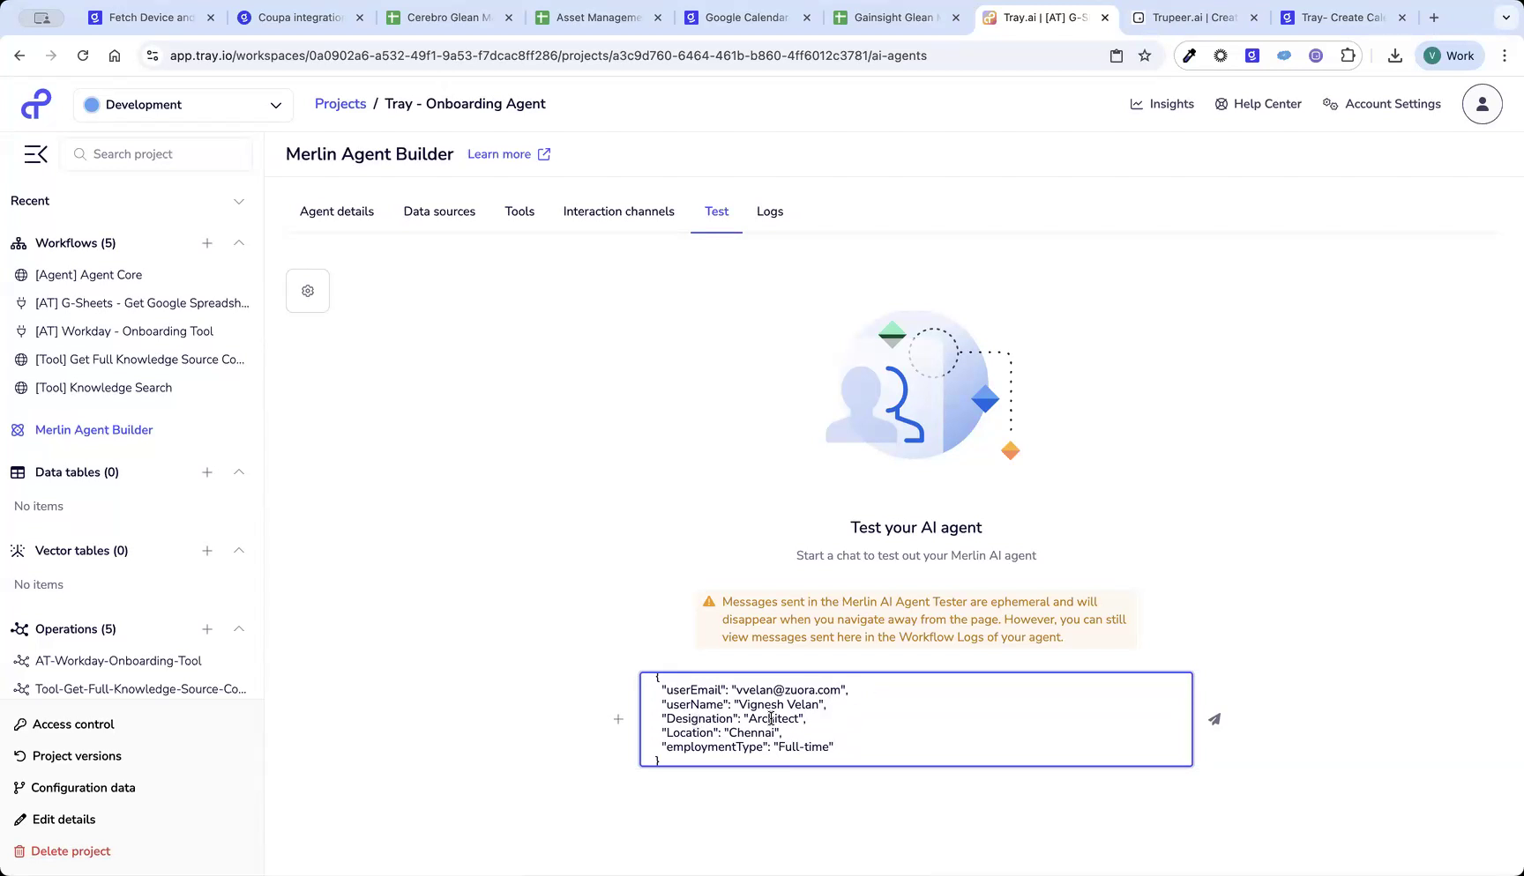Open the Development environment dropdown
Image resolution: width=1524 pixels, height=876 pixels.
point(183,104)
